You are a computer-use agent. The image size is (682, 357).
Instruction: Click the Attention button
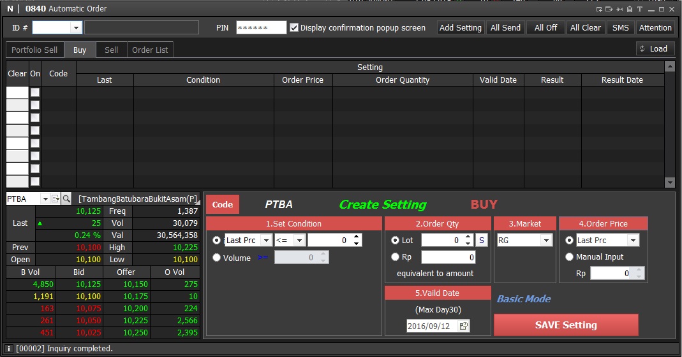[x=655, y=28]
